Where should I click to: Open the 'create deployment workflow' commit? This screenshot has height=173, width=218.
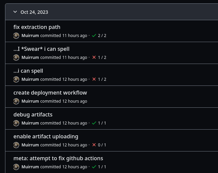tap(50, 93)
